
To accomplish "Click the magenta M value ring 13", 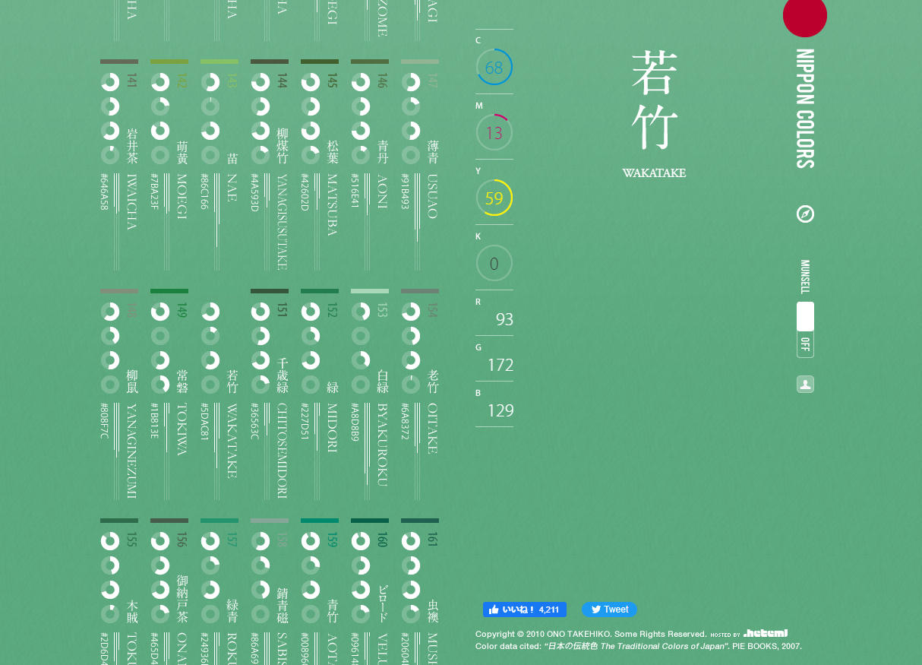I will 494,133.
